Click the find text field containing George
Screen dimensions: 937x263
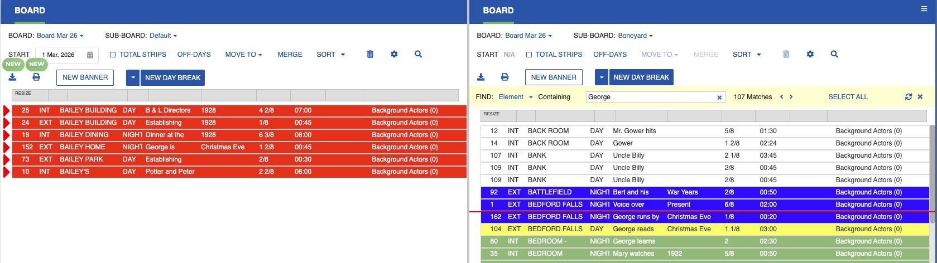(650, 97)
